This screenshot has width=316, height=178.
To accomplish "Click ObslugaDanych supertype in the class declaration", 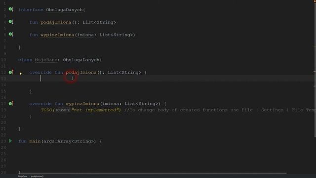I will coord(81,60).
